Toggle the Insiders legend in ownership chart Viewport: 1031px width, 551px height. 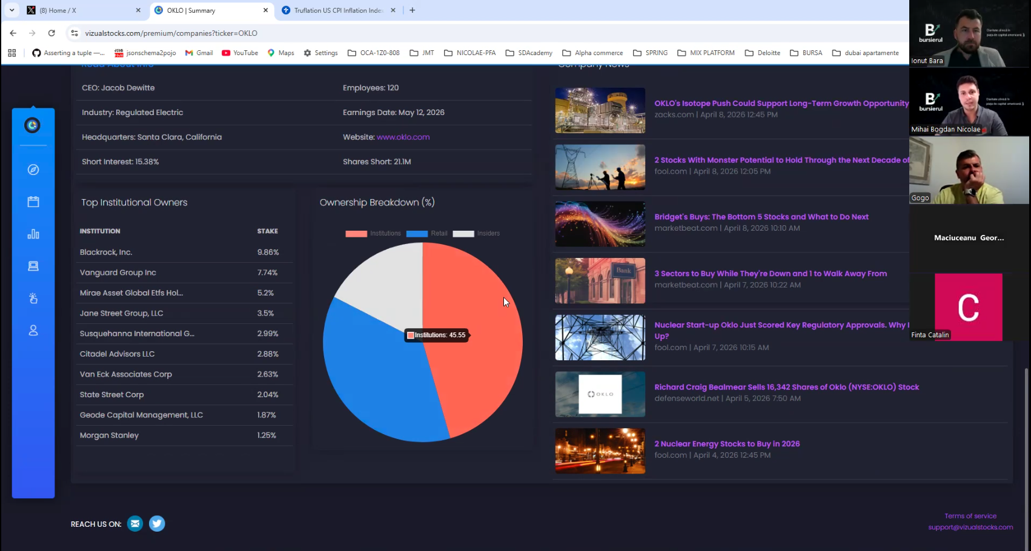(x=476, y=234)
